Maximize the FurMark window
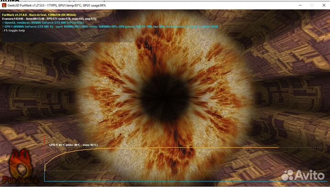This screenshot has height=187, width=330. click(x=312, y=5)
